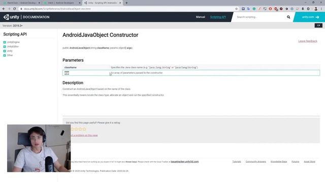Open the C# language selector
Screen dimensions: 325x182
[x=318, y=25]
